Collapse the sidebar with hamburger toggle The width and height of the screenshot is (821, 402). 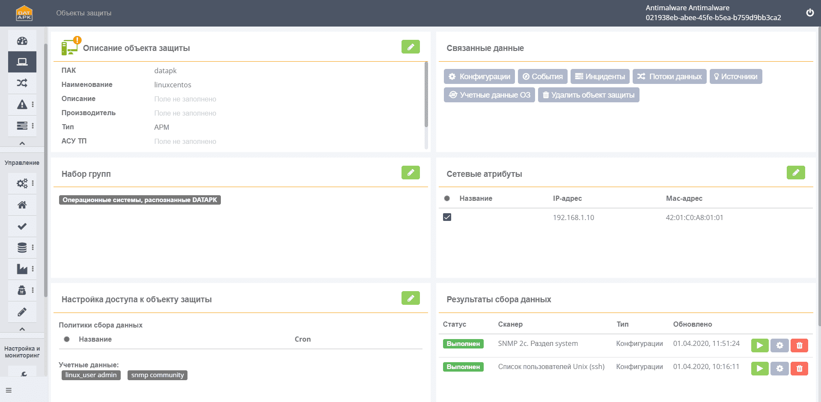click(x=9, y=390)
